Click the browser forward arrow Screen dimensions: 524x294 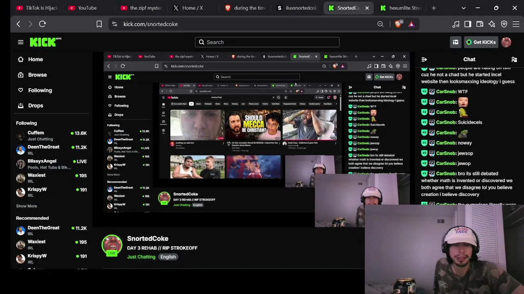pyautogui.click(x=30, y=24)
